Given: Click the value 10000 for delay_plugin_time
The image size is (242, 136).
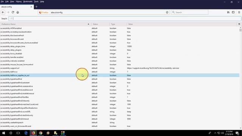Looking at the screenshot, I should point(129,46).
